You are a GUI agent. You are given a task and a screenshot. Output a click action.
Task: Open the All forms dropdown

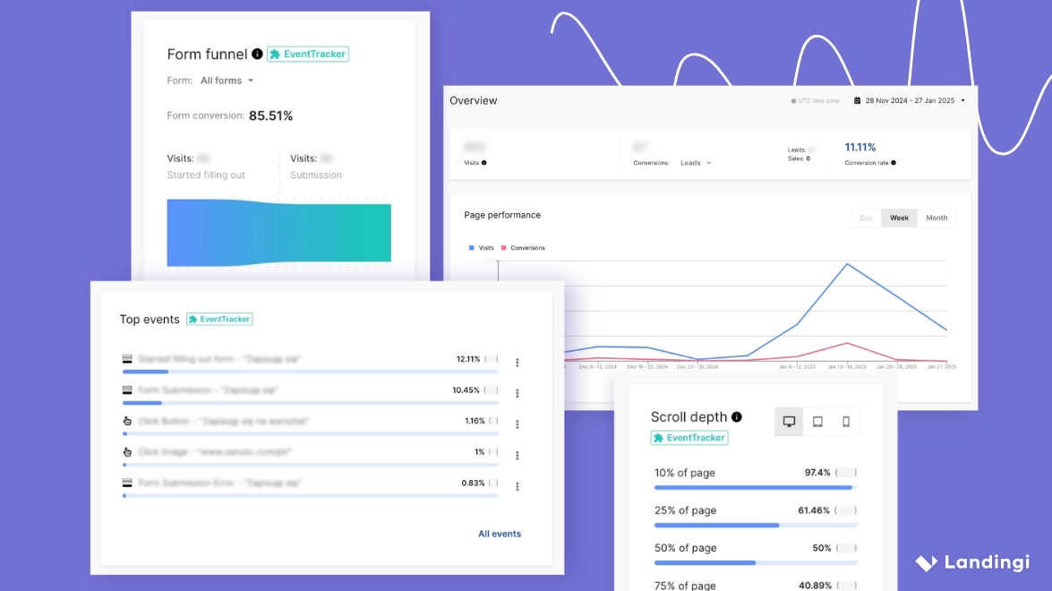(x=226, y=80)
